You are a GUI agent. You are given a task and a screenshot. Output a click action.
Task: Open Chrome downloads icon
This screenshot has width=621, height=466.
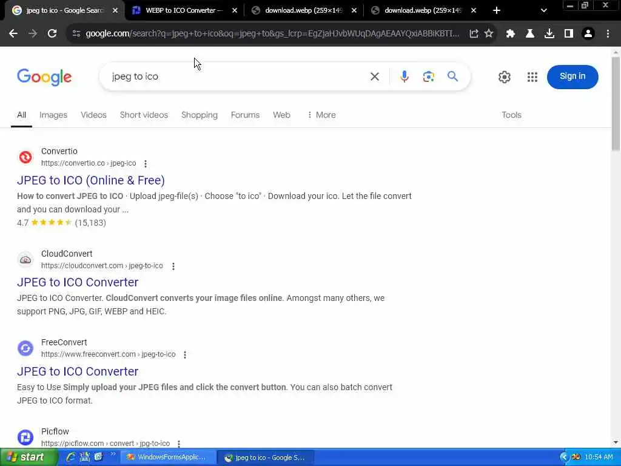pos(549,34)
